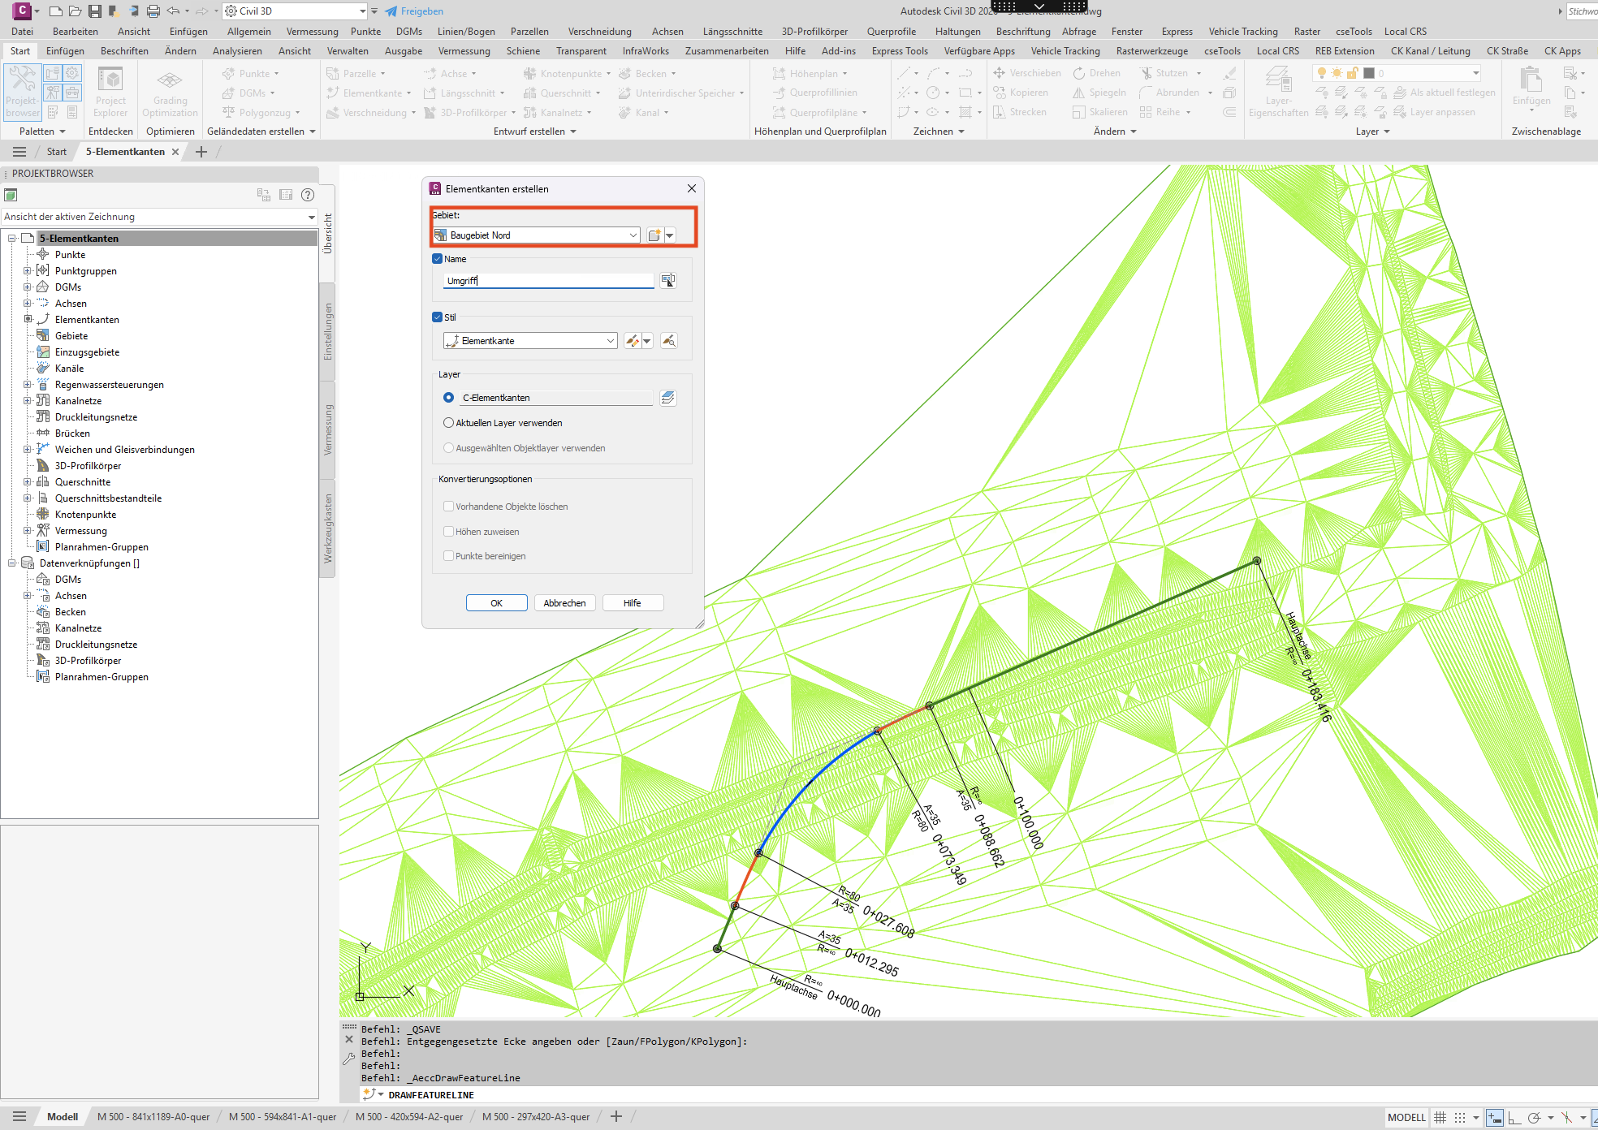Click the layer color swatch in Layer dropdown
This screenshot has height=1130, width=1598.
1369,73
